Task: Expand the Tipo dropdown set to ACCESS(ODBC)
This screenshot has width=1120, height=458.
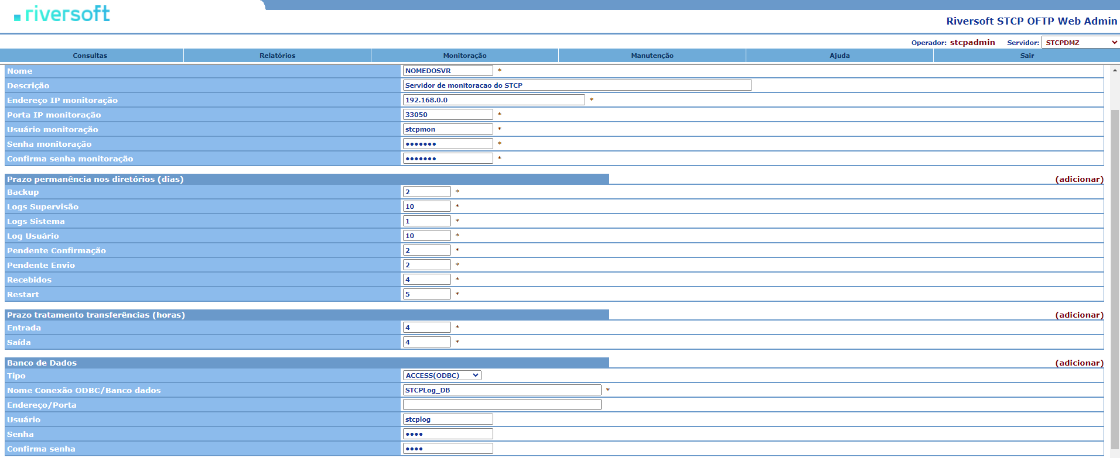Action: 442,376
